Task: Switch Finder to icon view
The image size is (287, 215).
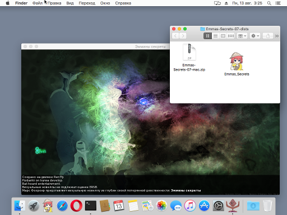Action: (x=207, y=36)
